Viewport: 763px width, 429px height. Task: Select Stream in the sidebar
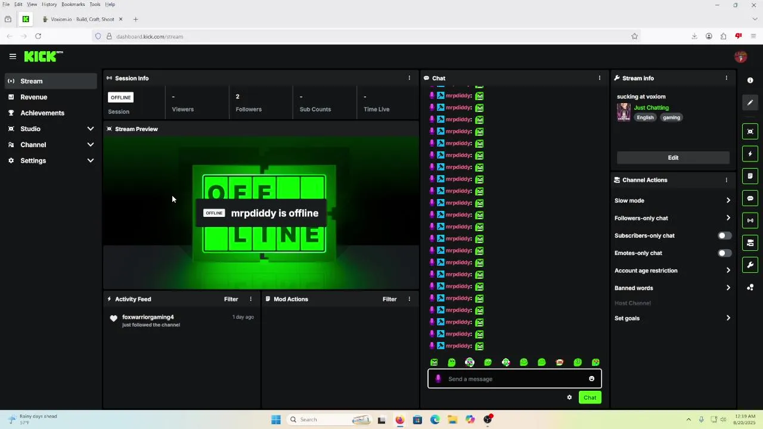click(51, 81)
